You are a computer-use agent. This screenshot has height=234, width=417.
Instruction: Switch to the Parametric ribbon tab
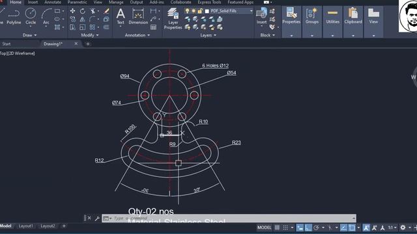coord(77,2)
